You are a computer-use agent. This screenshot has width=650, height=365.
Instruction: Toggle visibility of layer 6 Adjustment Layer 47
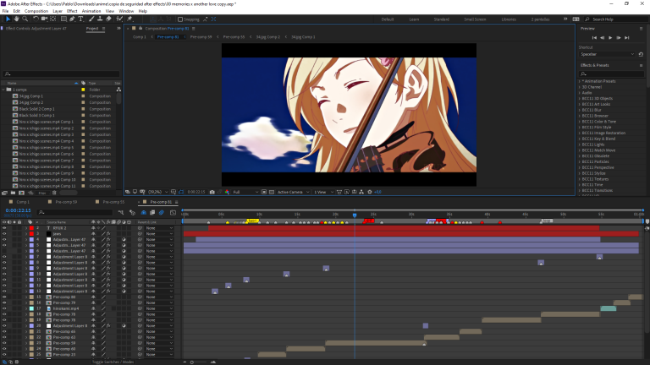(x=4, y=251)
